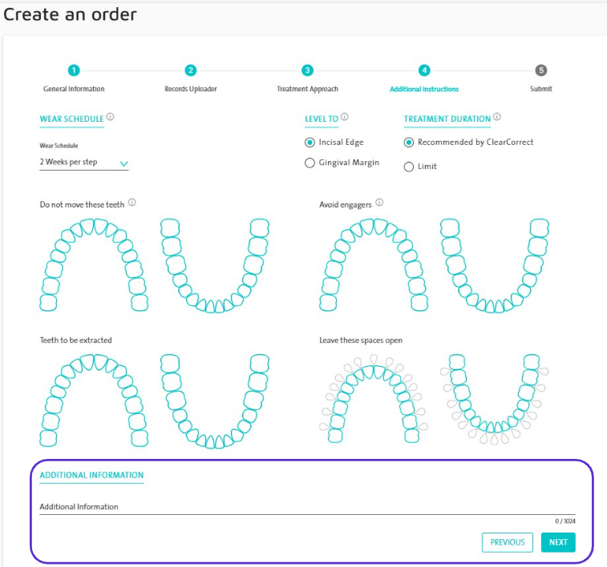Click info icon beside Avoid engagers
607x567 pixels.
click(x=379, y=203)
